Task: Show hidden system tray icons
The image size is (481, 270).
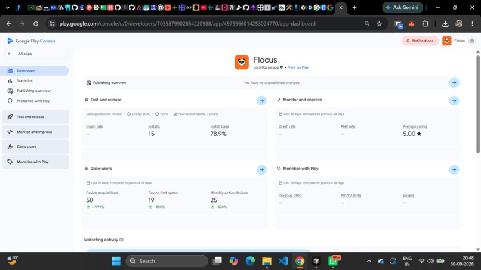Action: click(369, 261)
